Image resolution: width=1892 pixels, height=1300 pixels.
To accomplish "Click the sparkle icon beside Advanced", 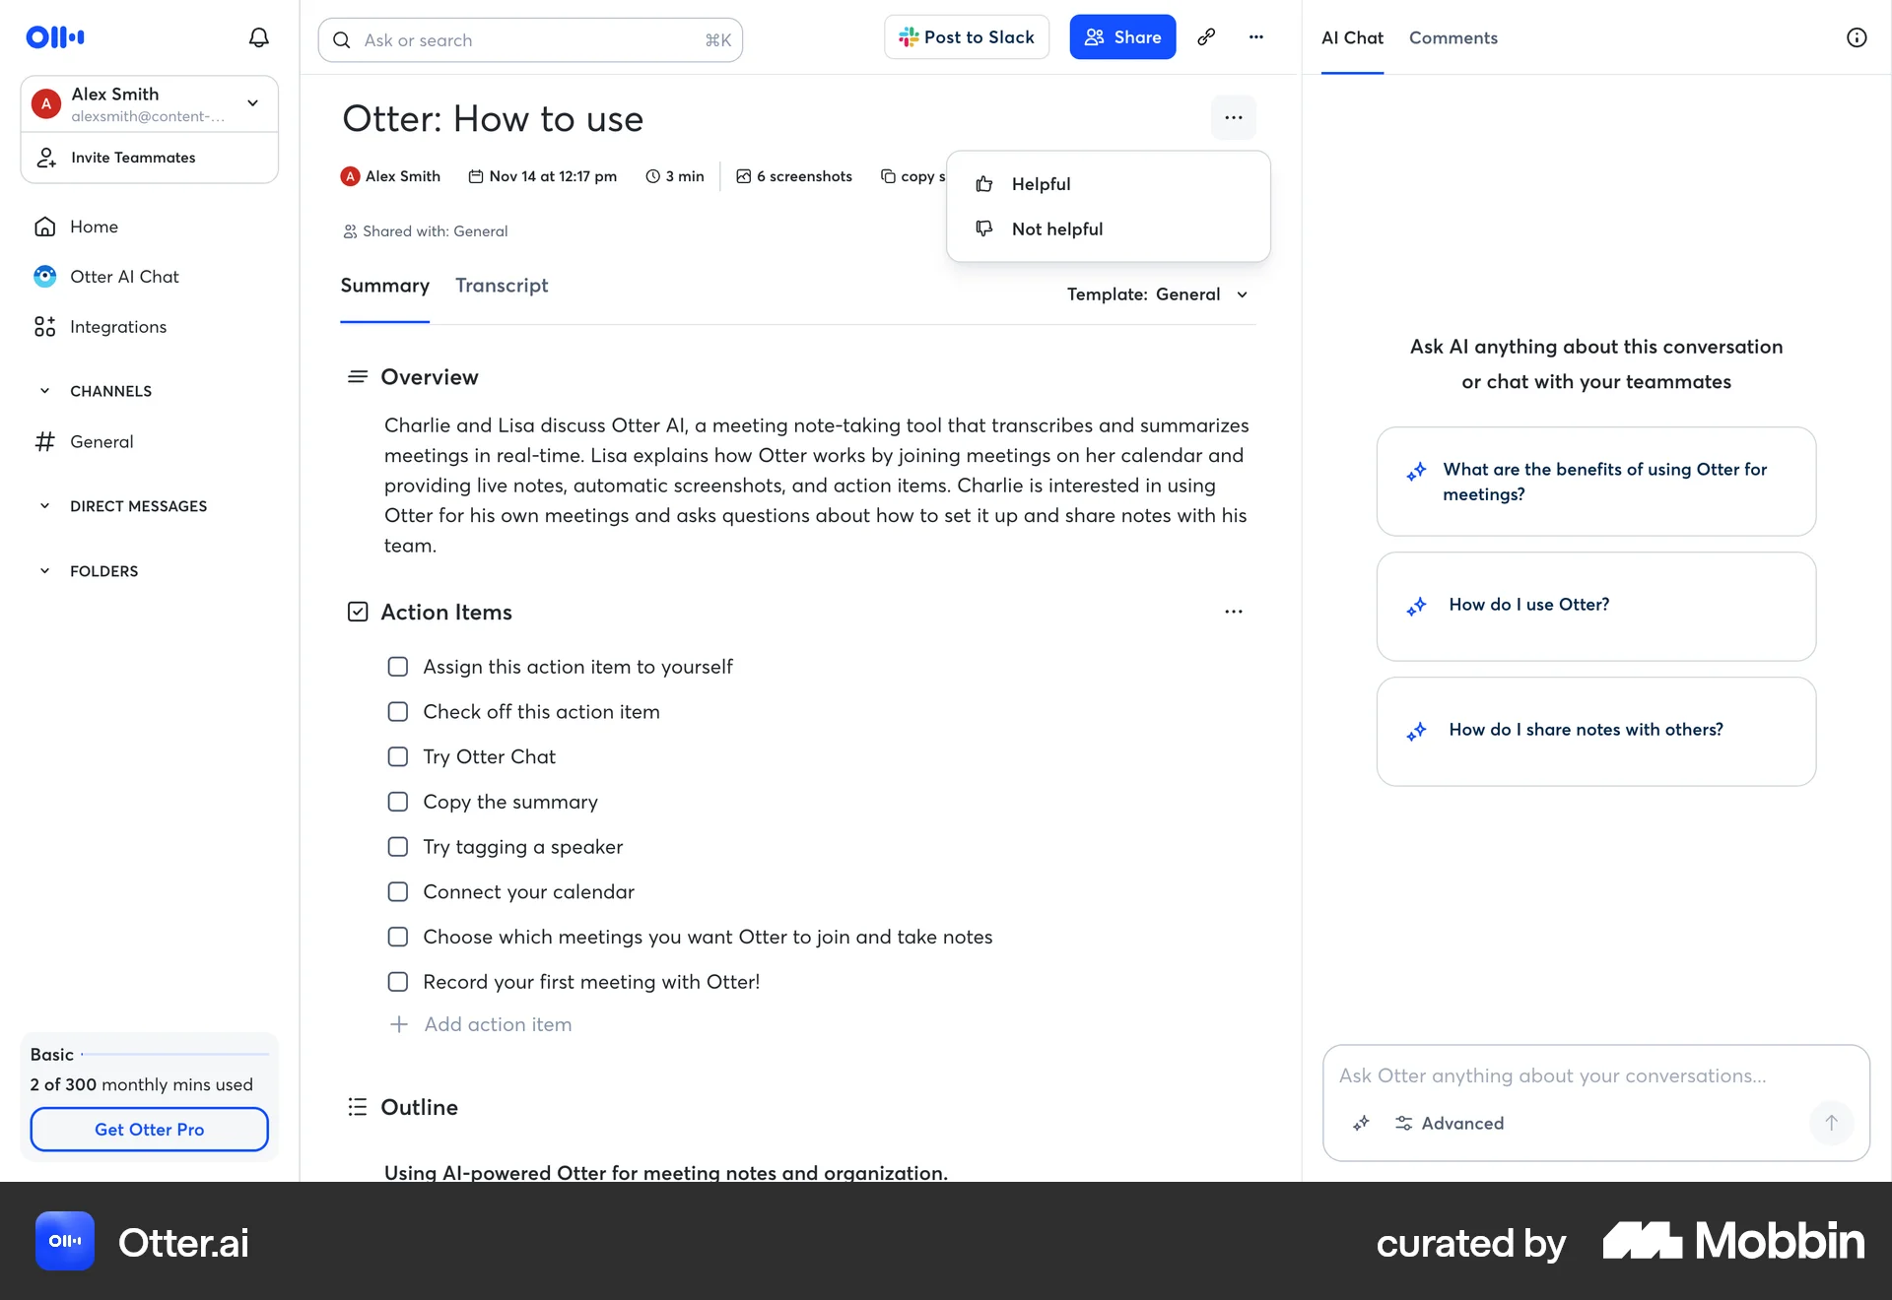I will pos(1361,1123).
